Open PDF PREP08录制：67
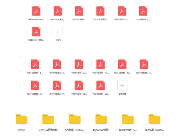Screen dimensions: 174x139 (35, 85)
